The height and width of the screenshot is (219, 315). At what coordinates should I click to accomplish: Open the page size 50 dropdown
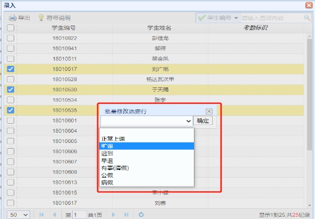click(18, 215)
